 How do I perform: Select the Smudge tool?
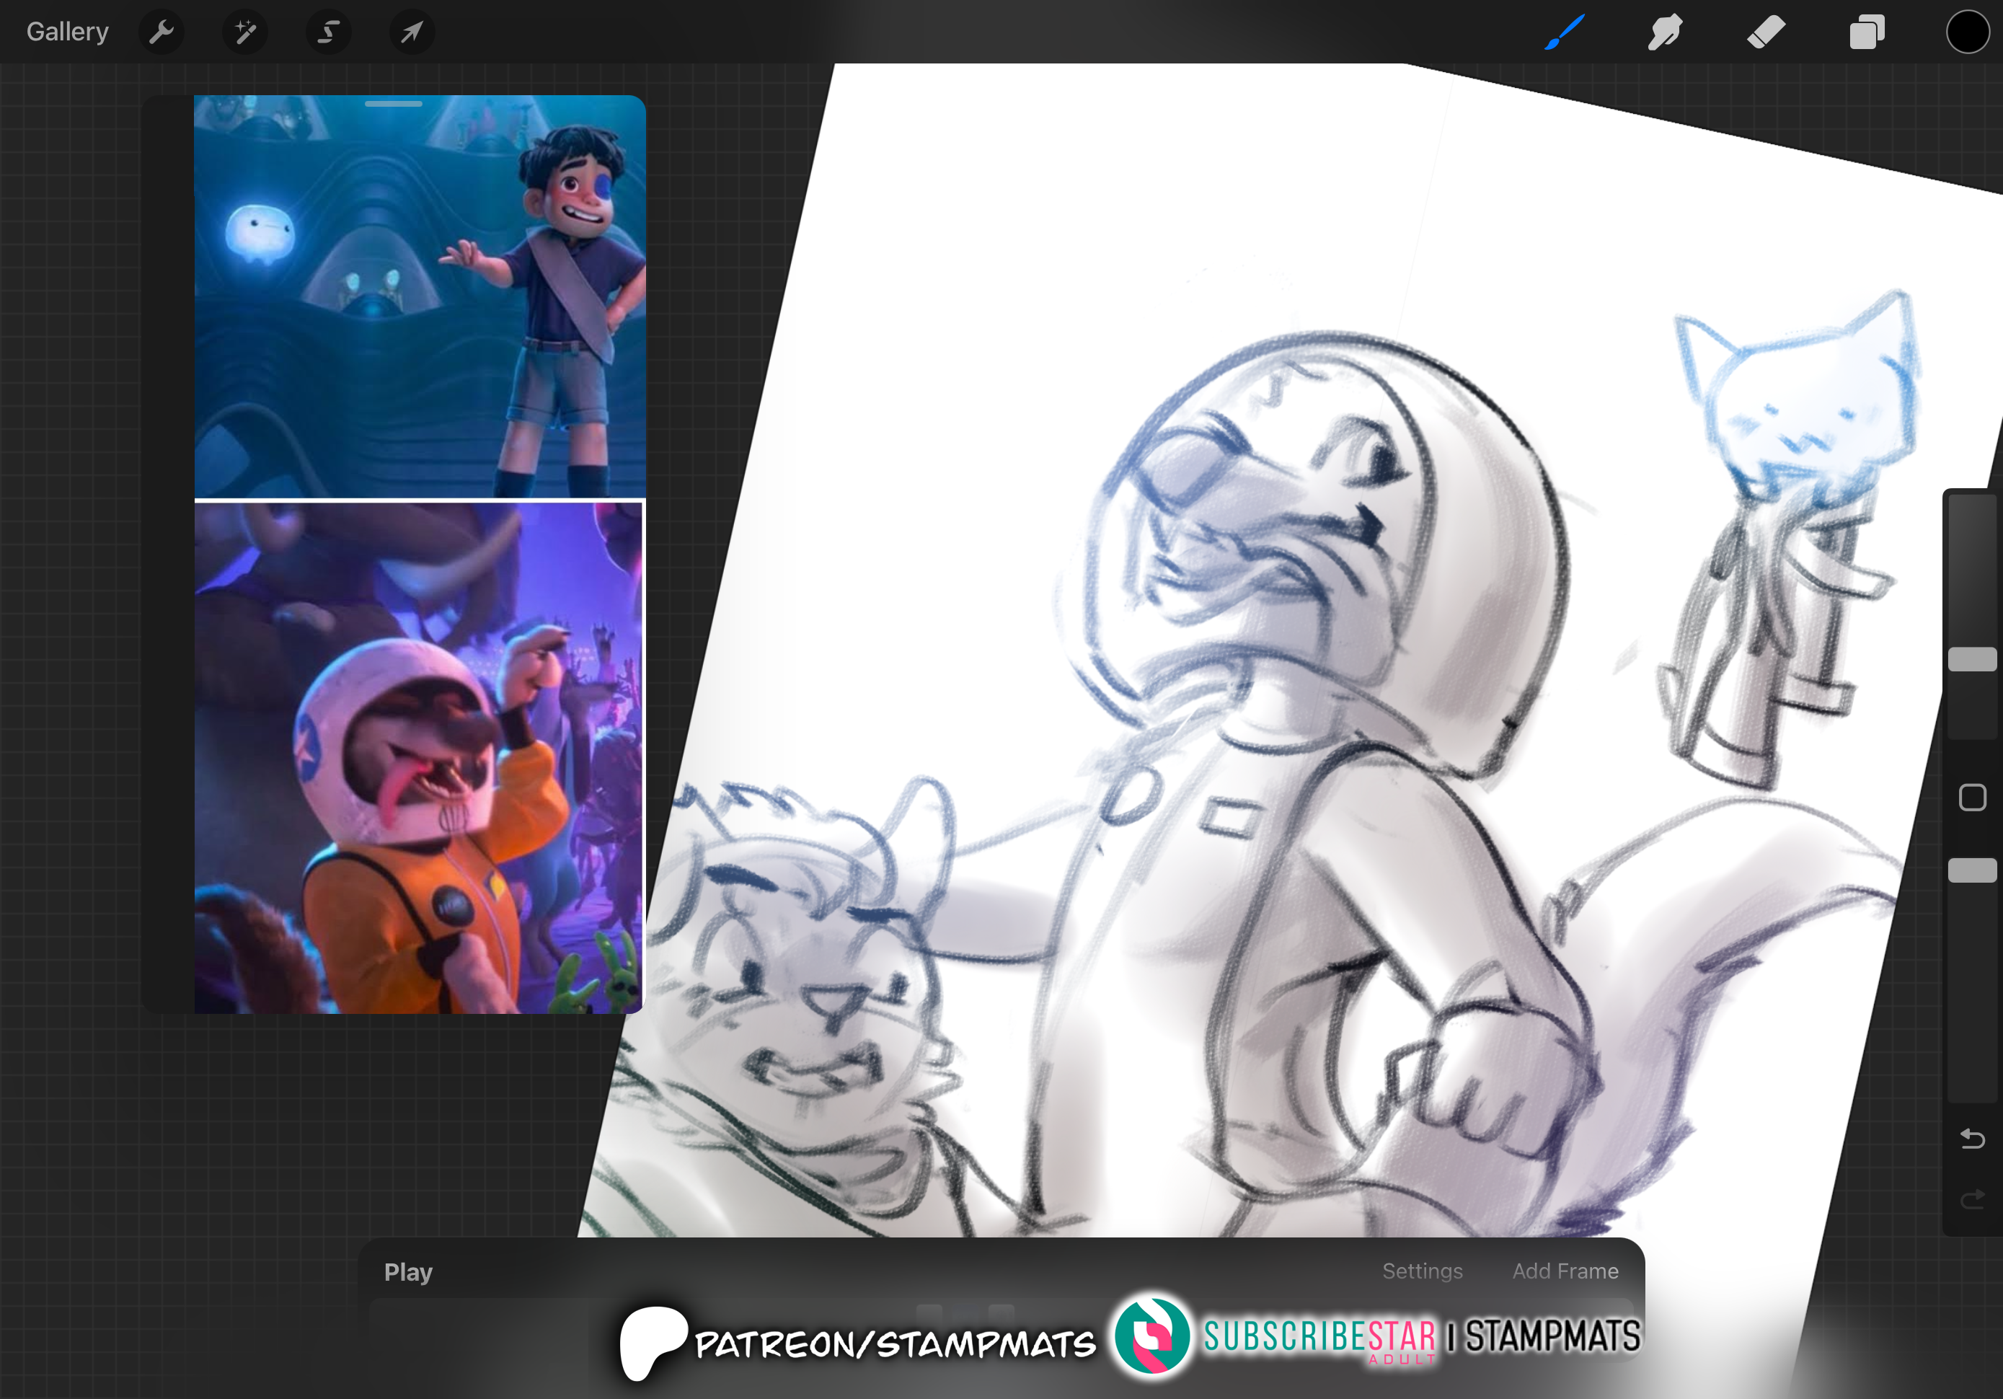1665,32
